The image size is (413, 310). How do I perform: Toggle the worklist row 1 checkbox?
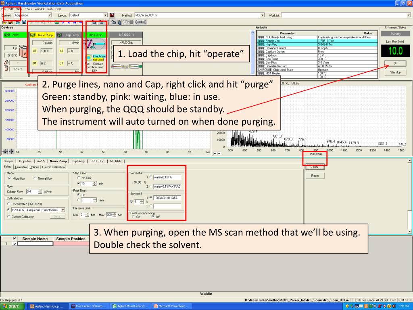coord(15,243)
